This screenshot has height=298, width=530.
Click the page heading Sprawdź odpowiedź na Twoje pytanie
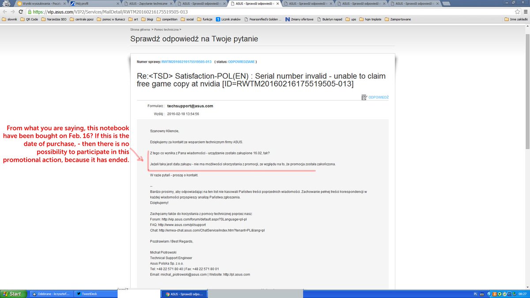194,39
